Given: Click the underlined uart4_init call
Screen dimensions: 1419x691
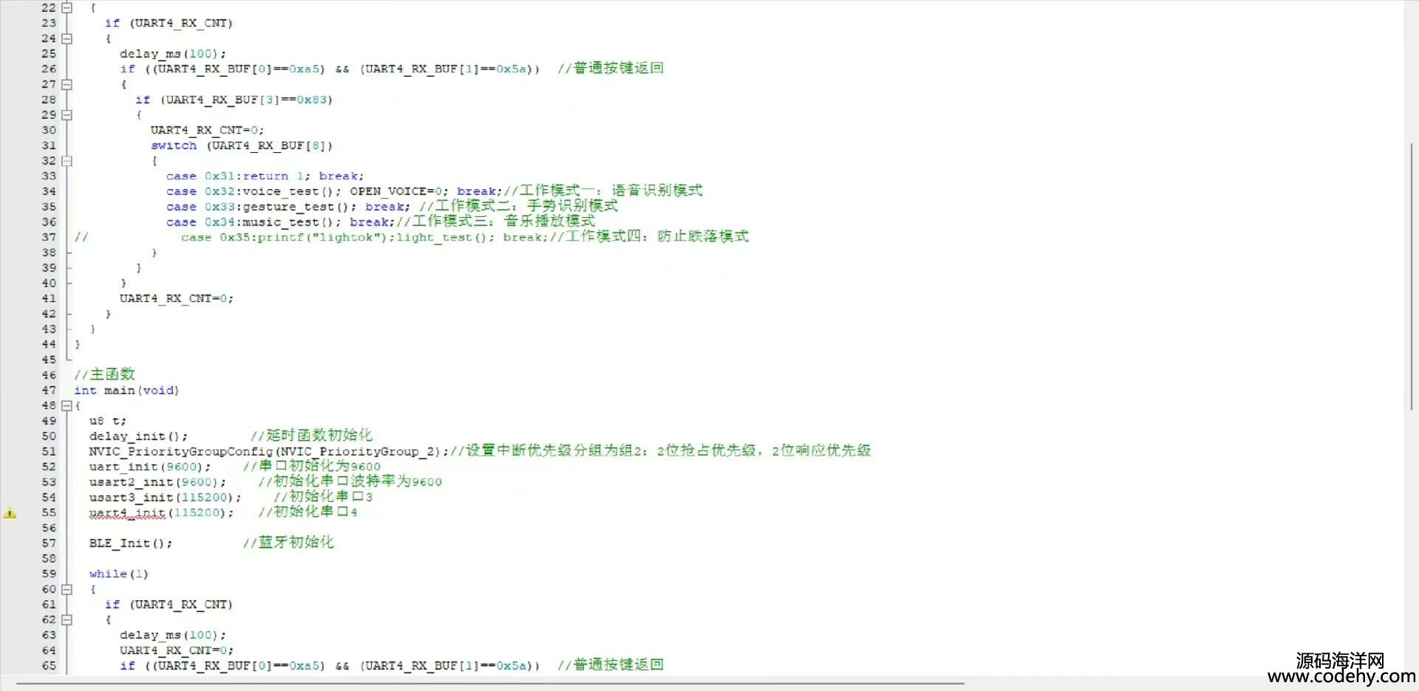Looking at the screenshot, I should tap(127, 513).
